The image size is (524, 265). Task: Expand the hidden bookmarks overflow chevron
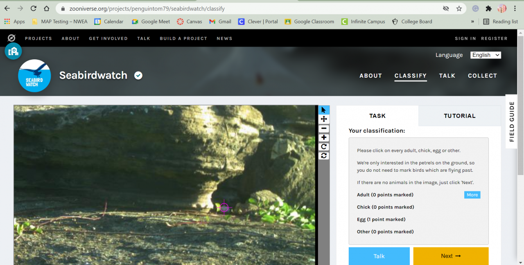[x=472, y=22]
